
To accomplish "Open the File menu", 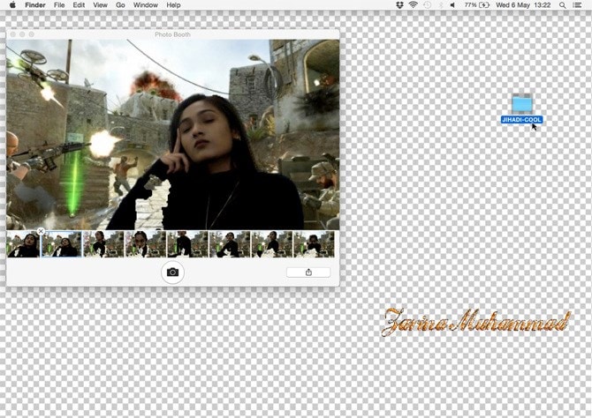I will (59, 5).
